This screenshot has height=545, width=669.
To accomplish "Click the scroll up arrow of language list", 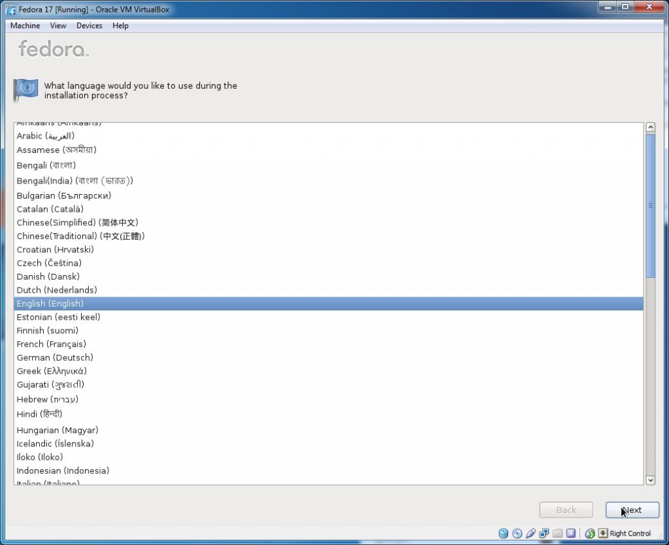I will (651, 127).
